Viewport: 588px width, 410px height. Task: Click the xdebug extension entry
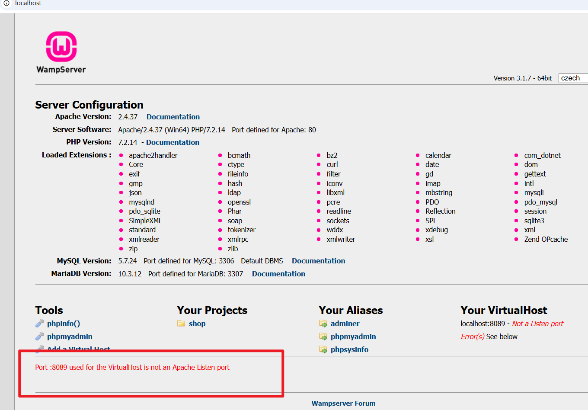(x=437, y=230)
